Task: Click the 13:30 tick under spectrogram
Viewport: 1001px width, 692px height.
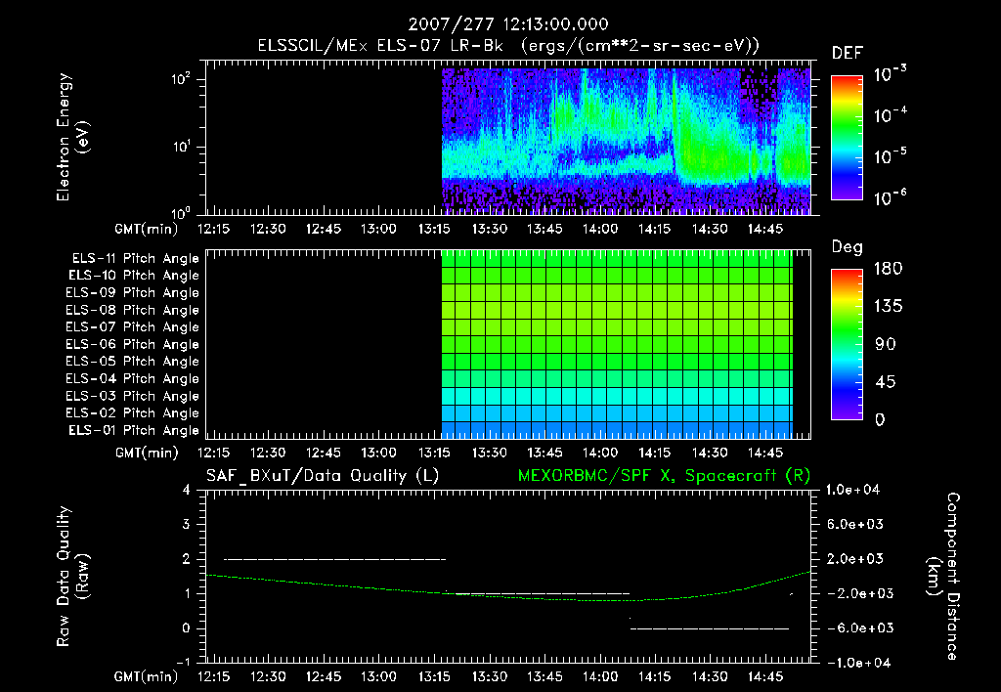Action: pos(490,229)
